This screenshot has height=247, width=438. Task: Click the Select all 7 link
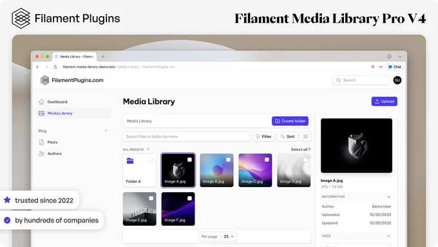(x=301, y=150)
